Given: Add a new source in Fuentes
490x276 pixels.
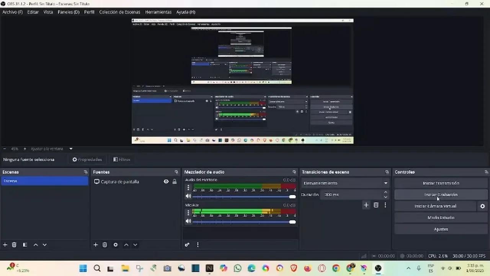Looking at the screenshot, I should (x=96, y=245).
